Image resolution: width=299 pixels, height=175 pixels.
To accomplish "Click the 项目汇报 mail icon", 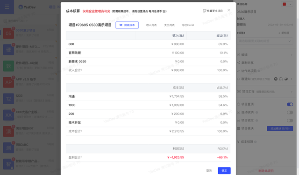I will (x=239, y=92).
